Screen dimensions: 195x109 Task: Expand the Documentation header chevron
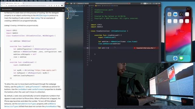point(63,10)
